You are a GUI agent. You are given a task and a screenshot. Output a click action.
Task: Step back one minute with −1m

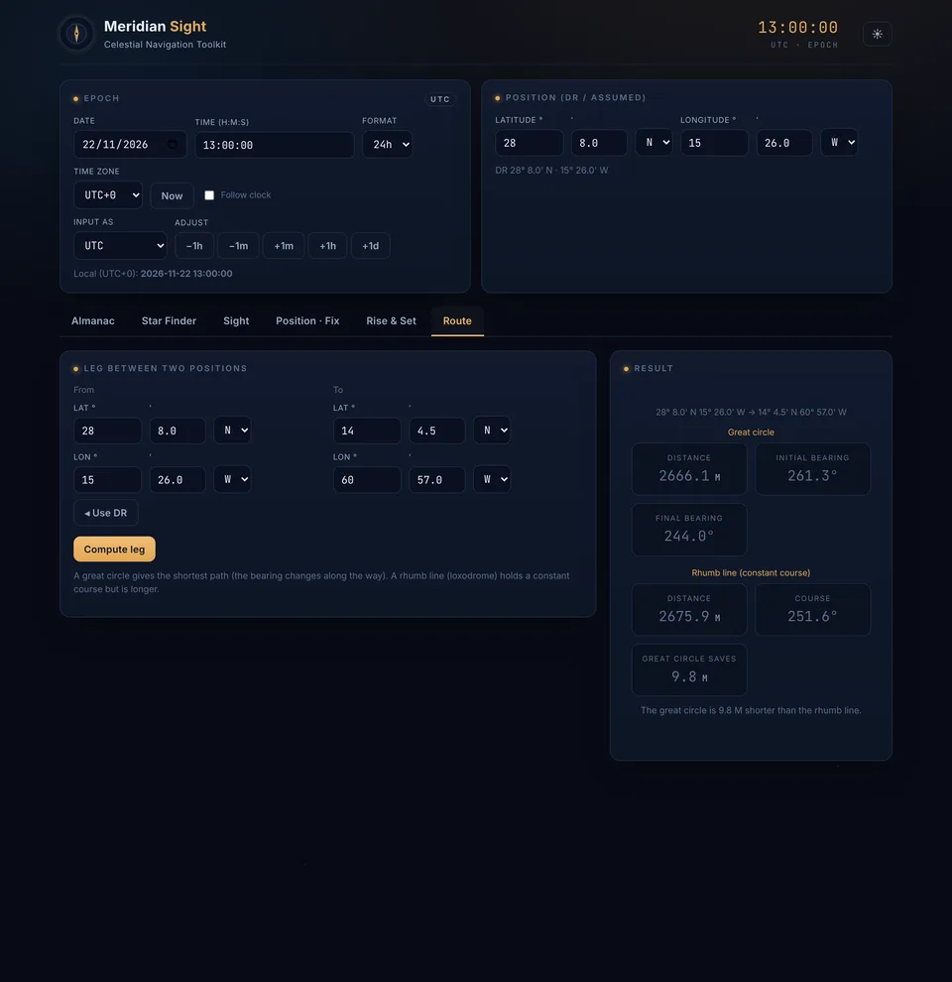click(238, 246)
